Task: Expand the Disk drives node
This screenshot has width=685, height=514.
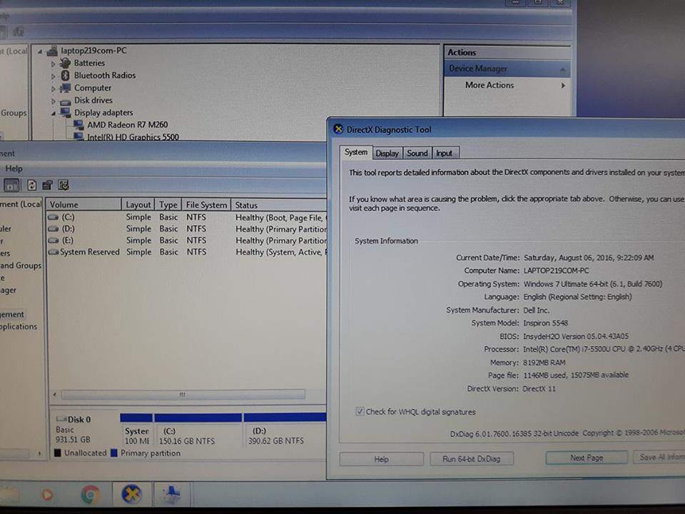Action: pos(54,101)
